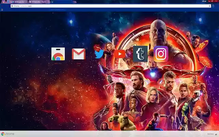Switch to the second browser tab
This screenshot has height=137, width=219.
tap(17, 2)
